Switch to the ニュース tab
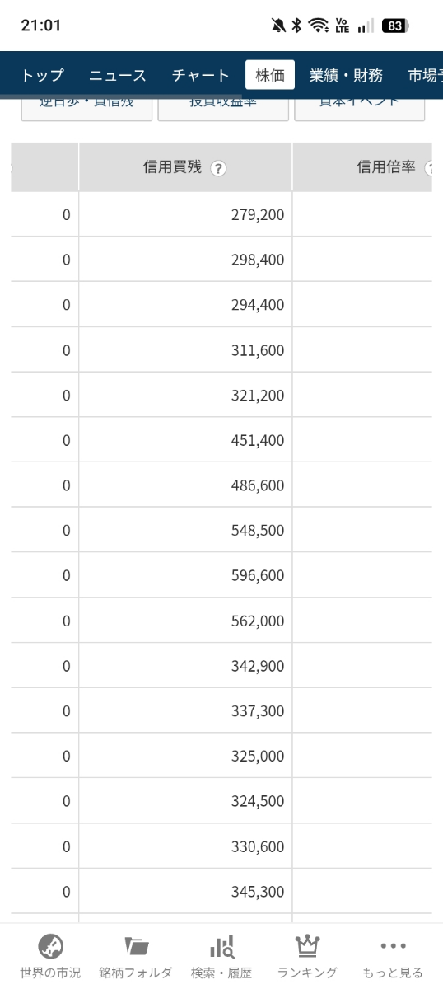443x989 pixels. tap(118, 75)
